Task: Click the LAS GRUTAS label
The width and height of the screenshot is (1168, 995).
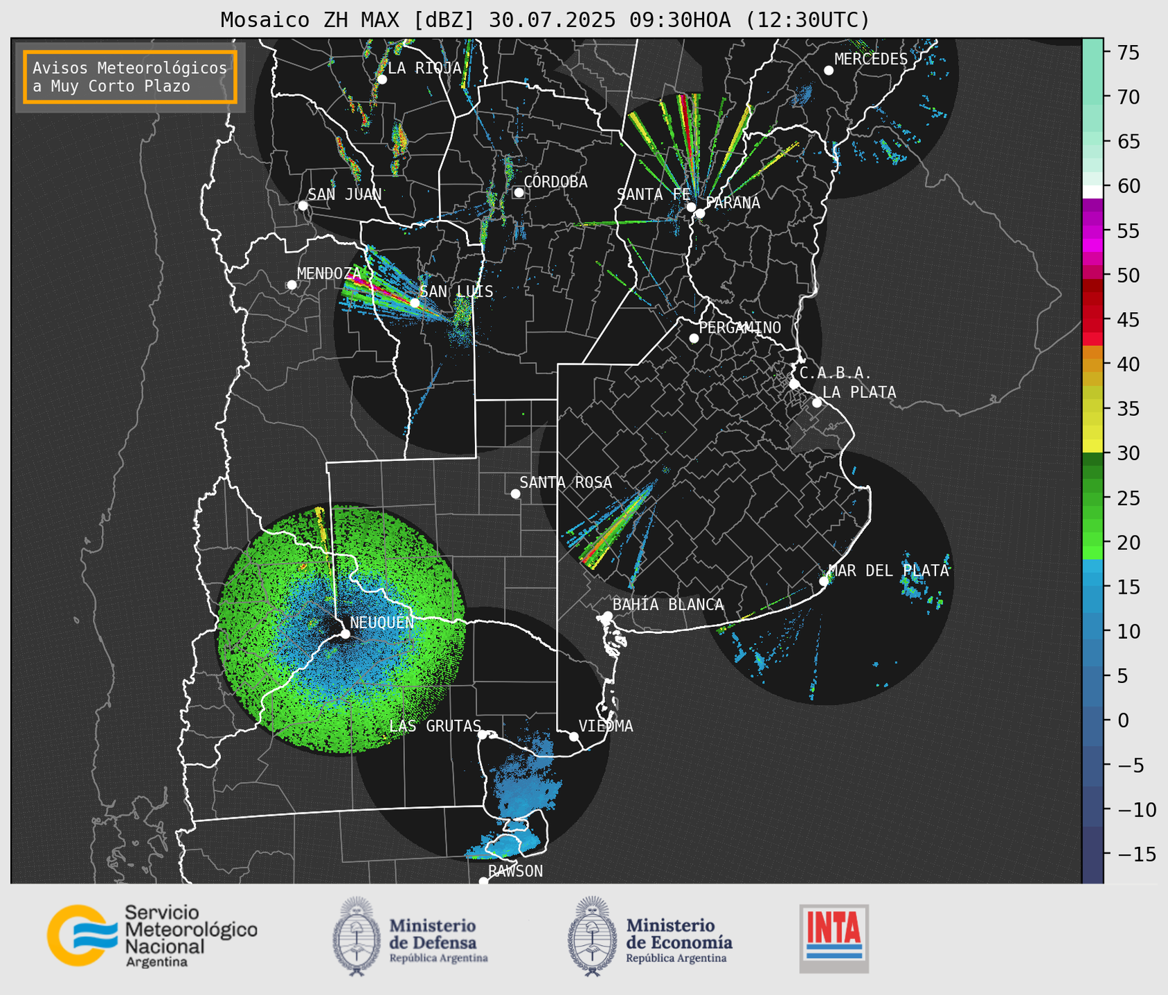Action: [x=435, y=726]
